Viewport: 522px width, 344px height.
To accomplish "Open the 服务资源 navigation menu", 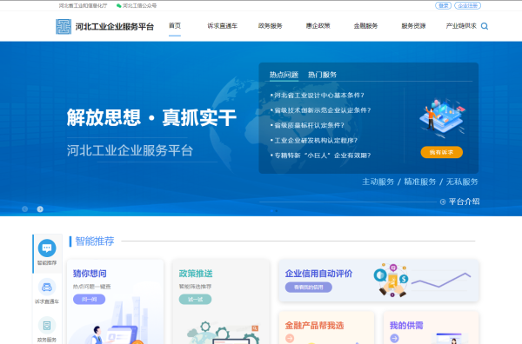I will 413,26.
